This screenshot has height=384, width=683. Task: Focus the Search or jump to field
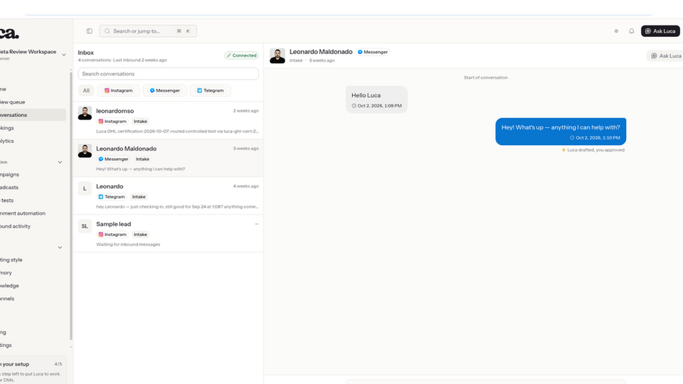pyautogui.click(x=148, y=31)
